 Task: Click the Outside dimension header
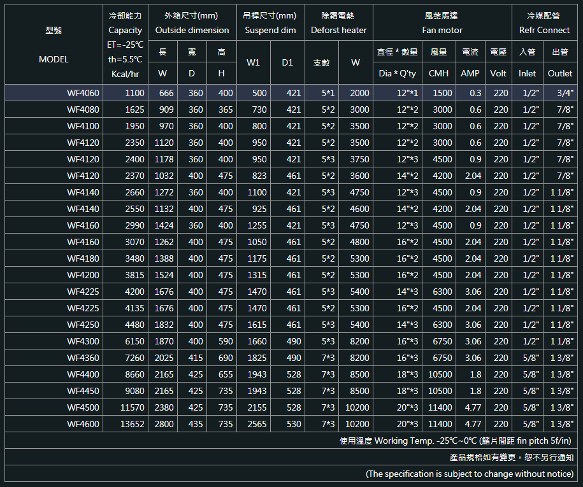[192, 30]
